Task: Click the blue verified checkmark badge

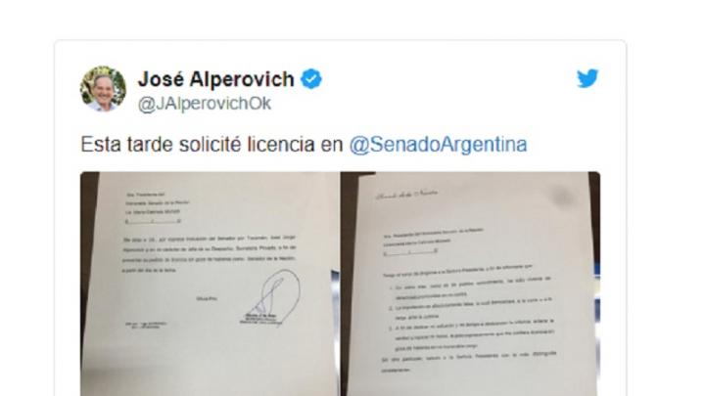Action: pyautogui.click(x=311, y=79)
